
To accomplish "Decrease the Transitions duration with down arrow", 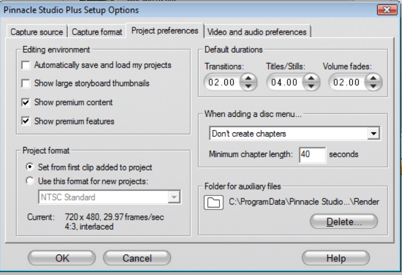I will tap(249, 86).
